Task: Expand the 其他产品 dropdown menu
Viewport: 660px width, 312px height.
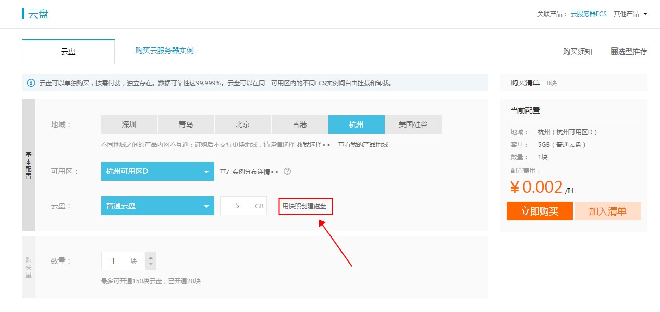Action: (x=630, y=14)
